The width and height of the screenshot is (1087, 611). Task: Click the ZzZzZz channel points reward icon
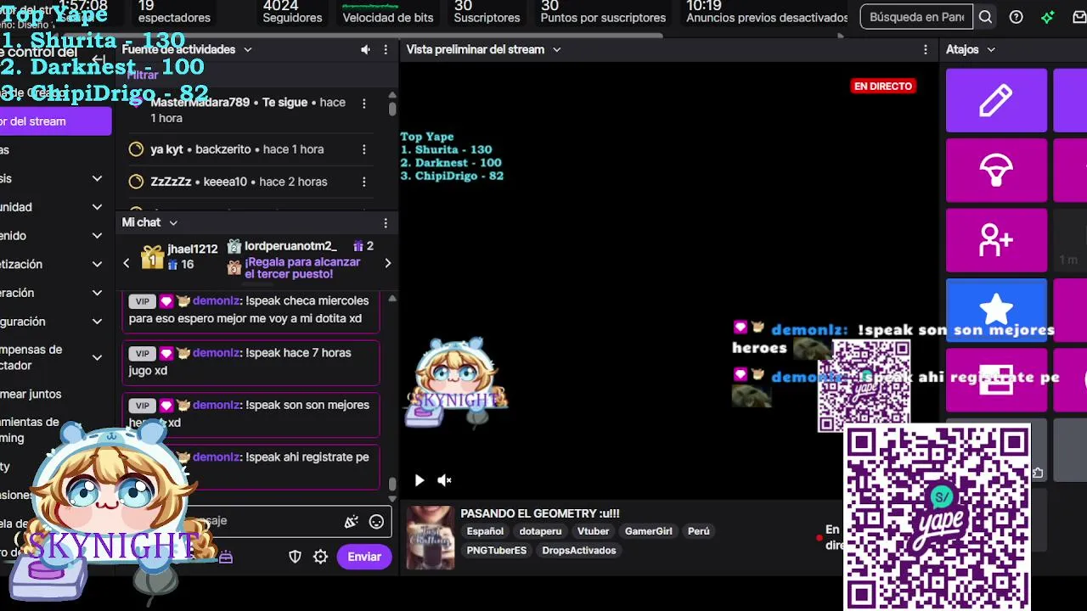[136, 182]
